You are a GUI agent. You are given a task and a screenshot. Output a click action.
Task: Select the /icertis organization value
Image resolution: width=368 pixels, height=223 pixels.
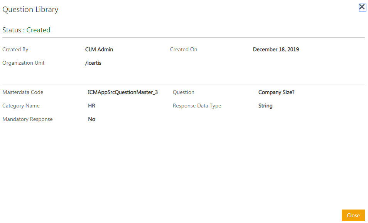pos(93,63)
